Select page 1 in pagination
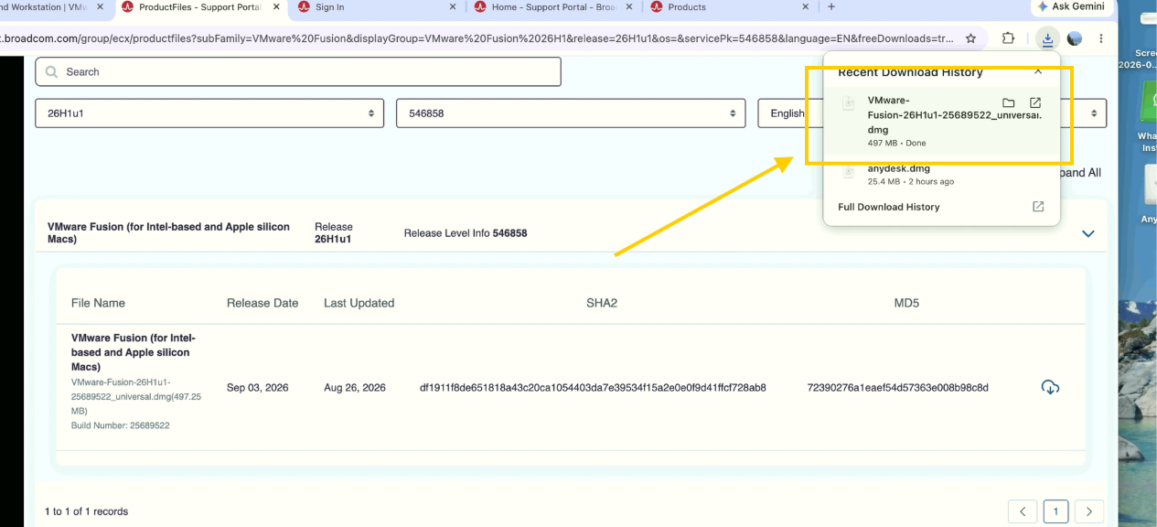 tap(1055, 511)
